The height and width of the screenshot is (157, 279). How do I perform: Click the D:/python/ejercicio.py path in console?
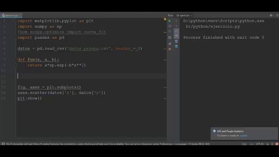[213, 26]
